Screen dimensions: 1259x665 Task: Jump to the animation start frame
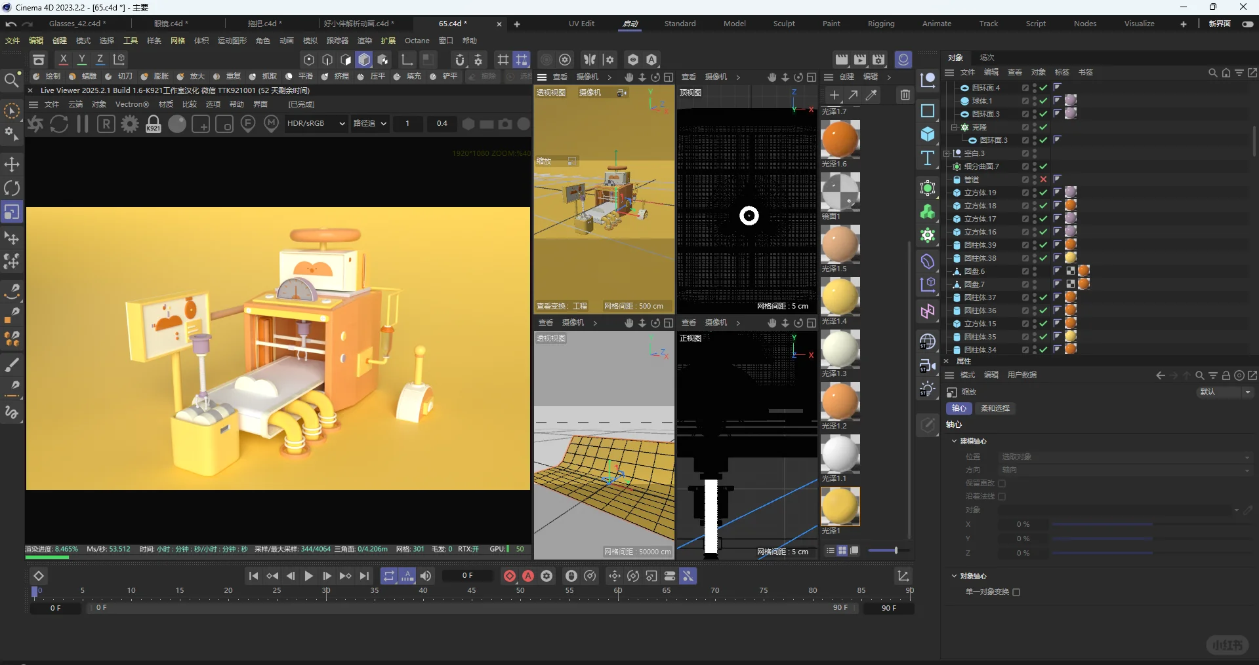(x=253, y=576)
